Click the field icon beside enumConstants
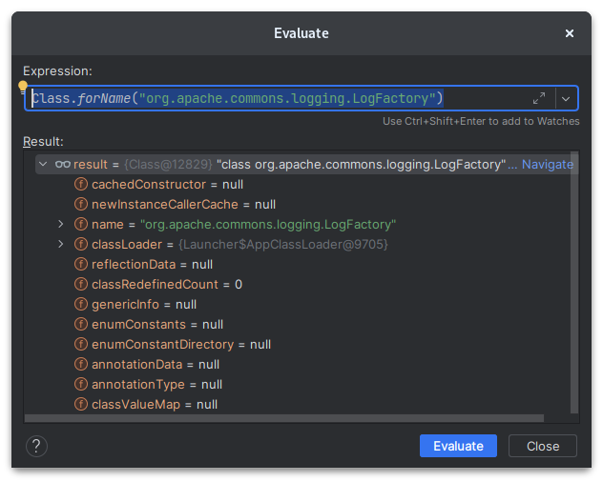 pyautogui.click(x=81, y=325)
